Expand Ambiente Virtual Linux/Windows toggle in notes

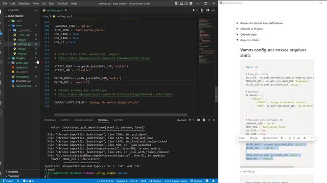(237, 23)
